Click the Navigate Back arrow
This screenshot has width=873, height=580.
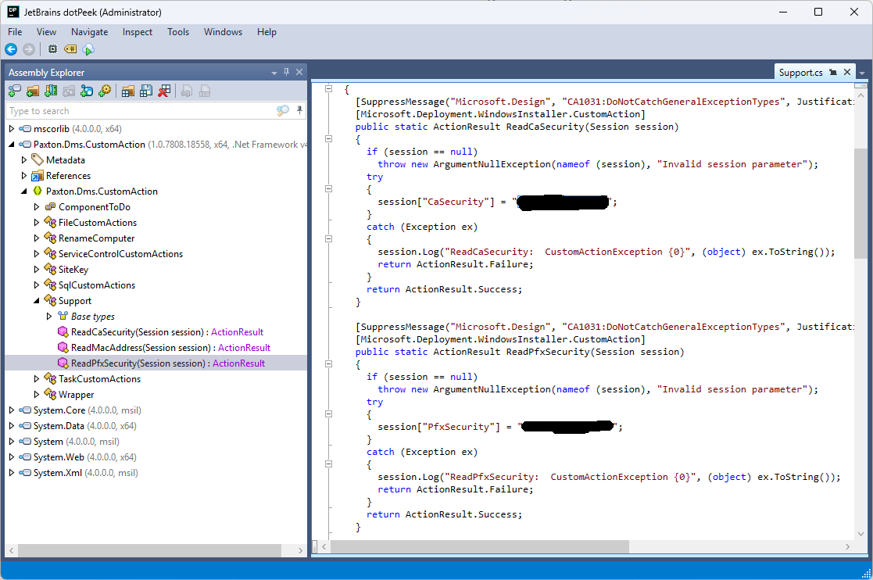pos(11,49)
